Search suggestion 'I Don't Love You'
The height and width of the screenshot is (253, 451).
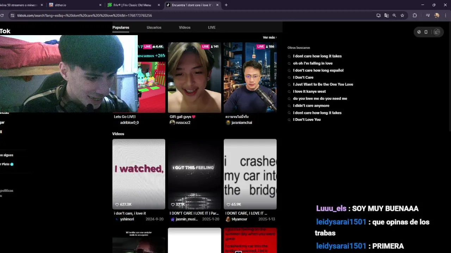(x=307, y=120)
